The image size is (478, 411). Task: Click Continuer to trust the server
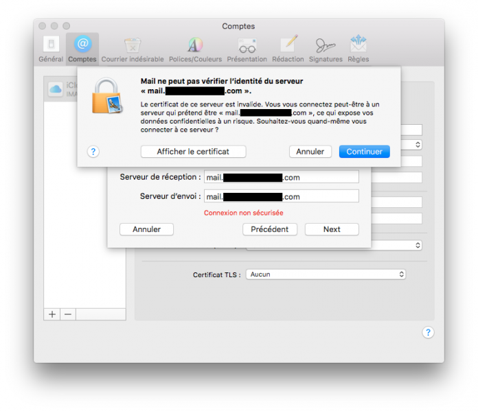pos(364,152)
